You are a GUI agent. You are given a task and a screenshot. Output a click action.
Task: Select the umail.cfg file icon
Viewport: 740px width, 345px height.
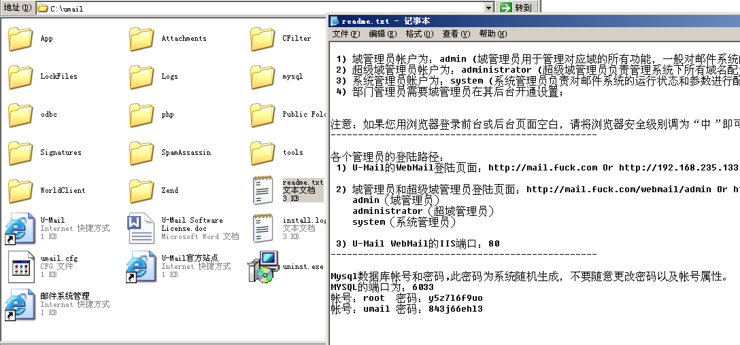pos(21,267)
